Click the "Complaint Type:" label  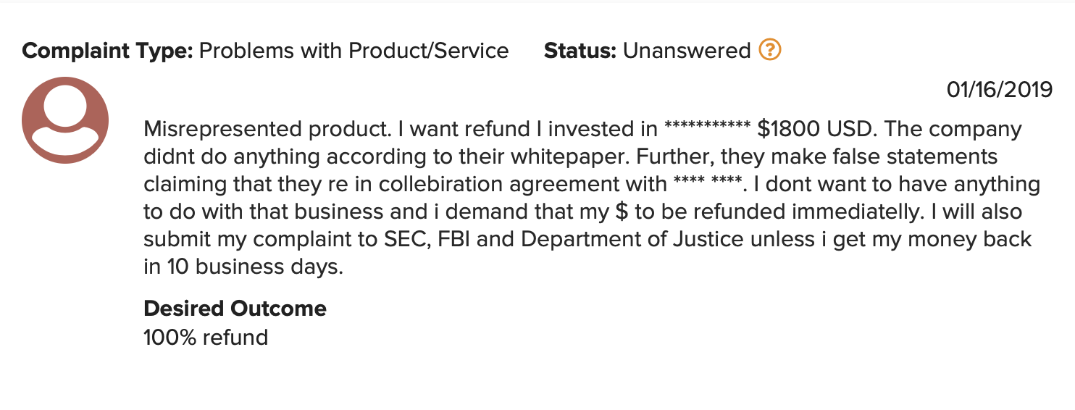[x=107, y=51]
